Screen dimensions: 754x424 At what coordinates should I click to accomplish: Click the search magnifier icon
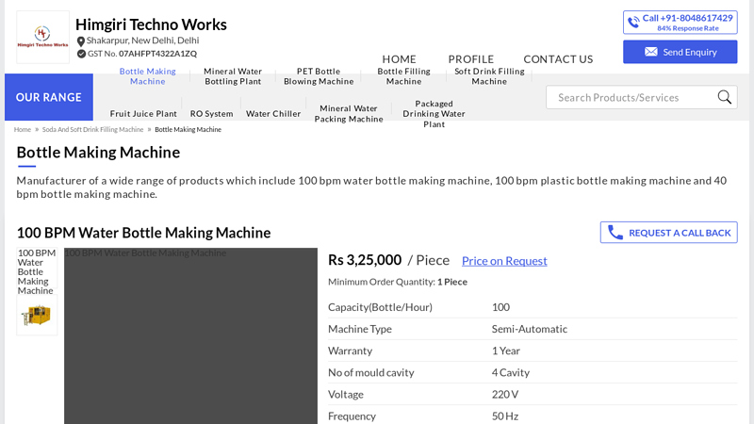click(x=725, y=97)
